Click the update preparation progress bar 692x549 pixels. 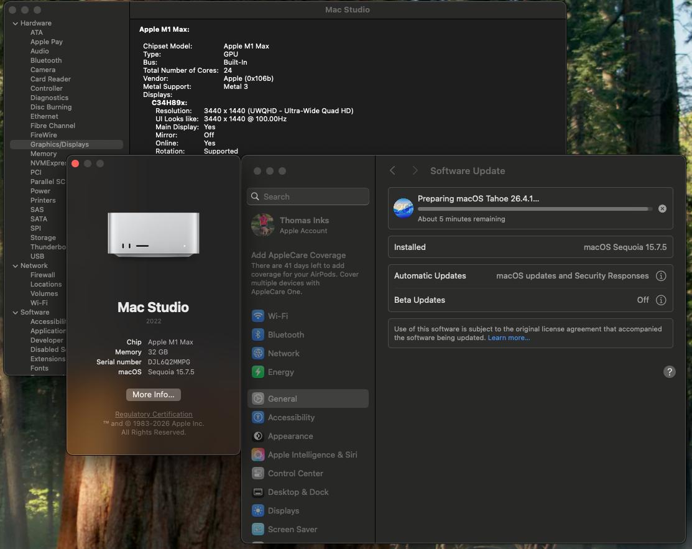(535, 209)
